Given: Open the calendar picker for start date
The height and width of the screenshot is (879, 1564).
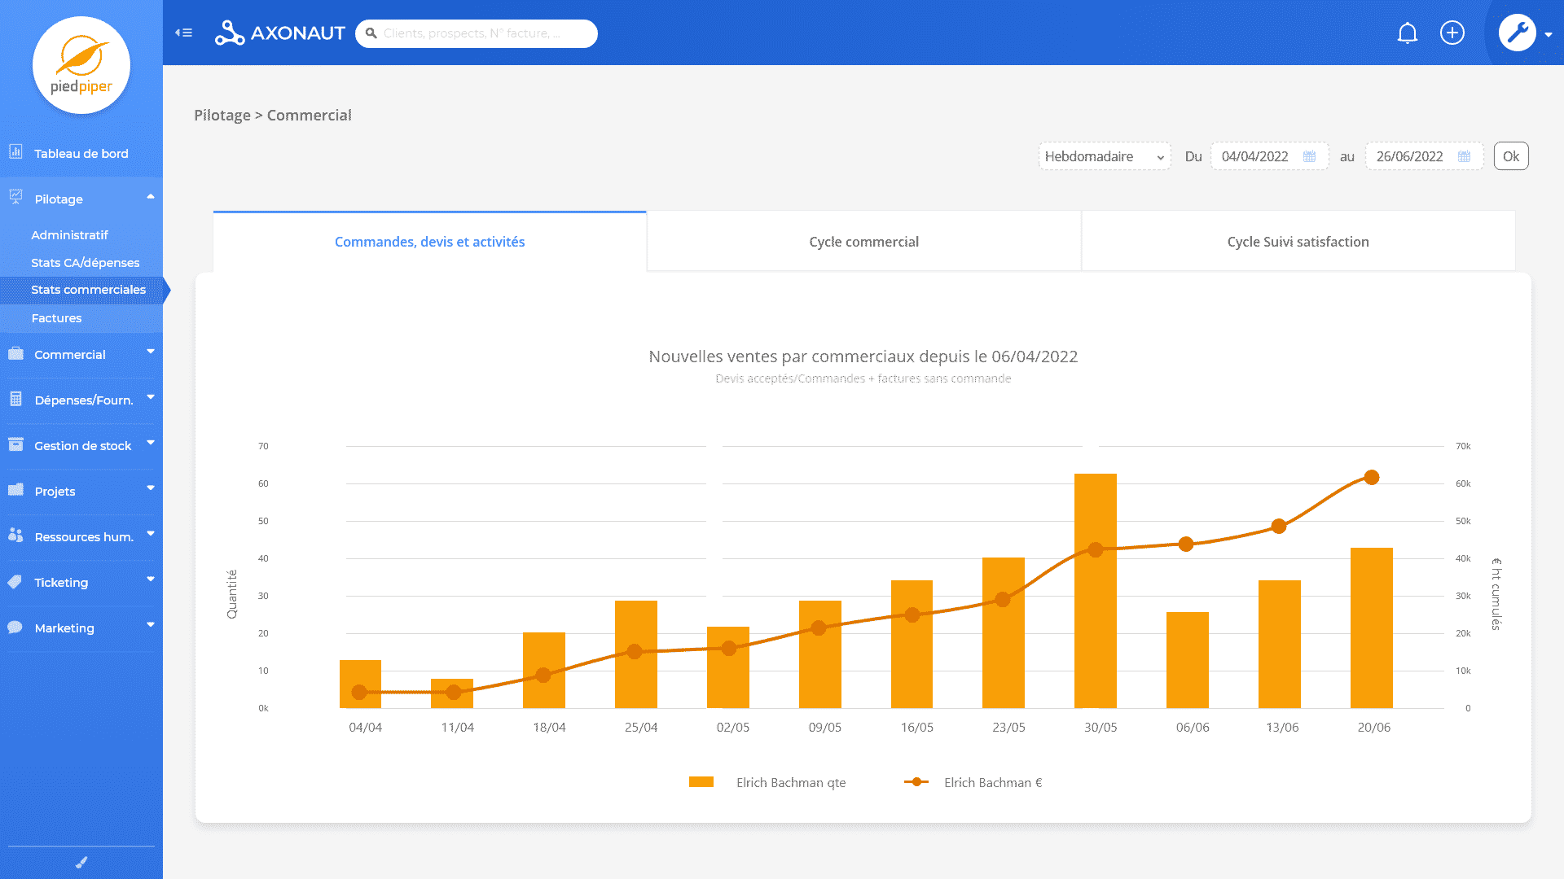Looking at the screenshot, I should point(1309,156).
